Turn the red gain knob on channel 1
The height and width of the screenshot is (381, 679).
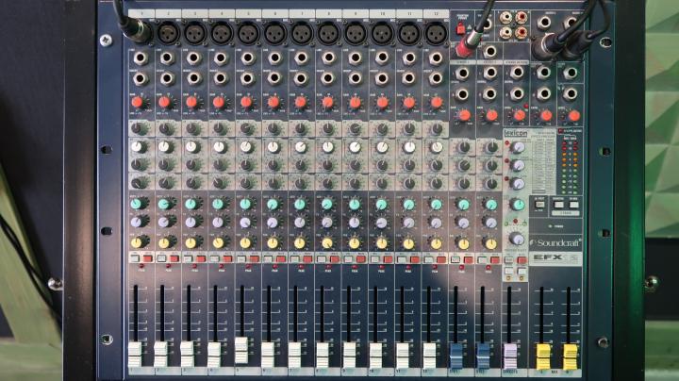coord(138,103)
